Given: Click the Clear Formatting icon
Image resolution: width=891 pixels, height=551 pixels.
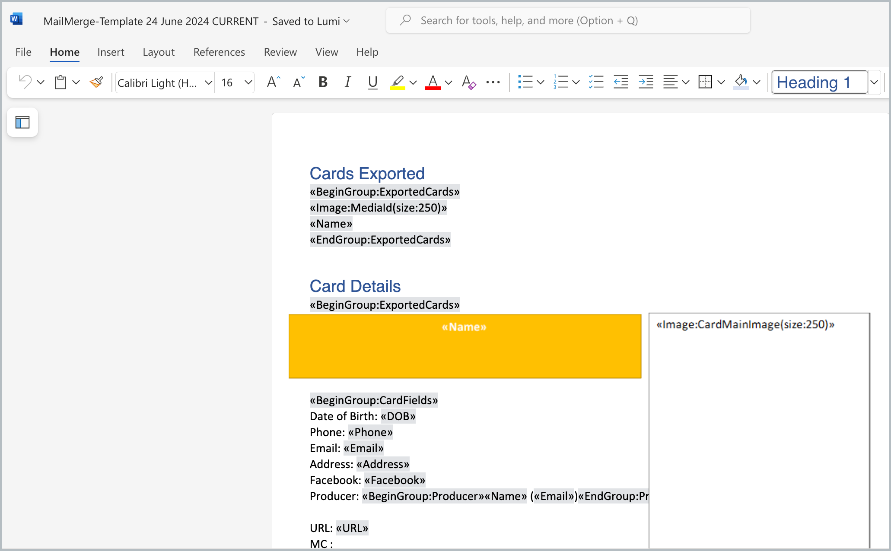Looking at the screenshot, I should (x=468, y=82).
